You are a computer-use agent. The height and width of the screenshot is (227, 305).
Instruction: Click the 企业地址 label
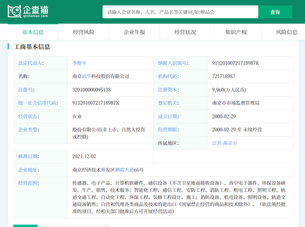[29, 170]
